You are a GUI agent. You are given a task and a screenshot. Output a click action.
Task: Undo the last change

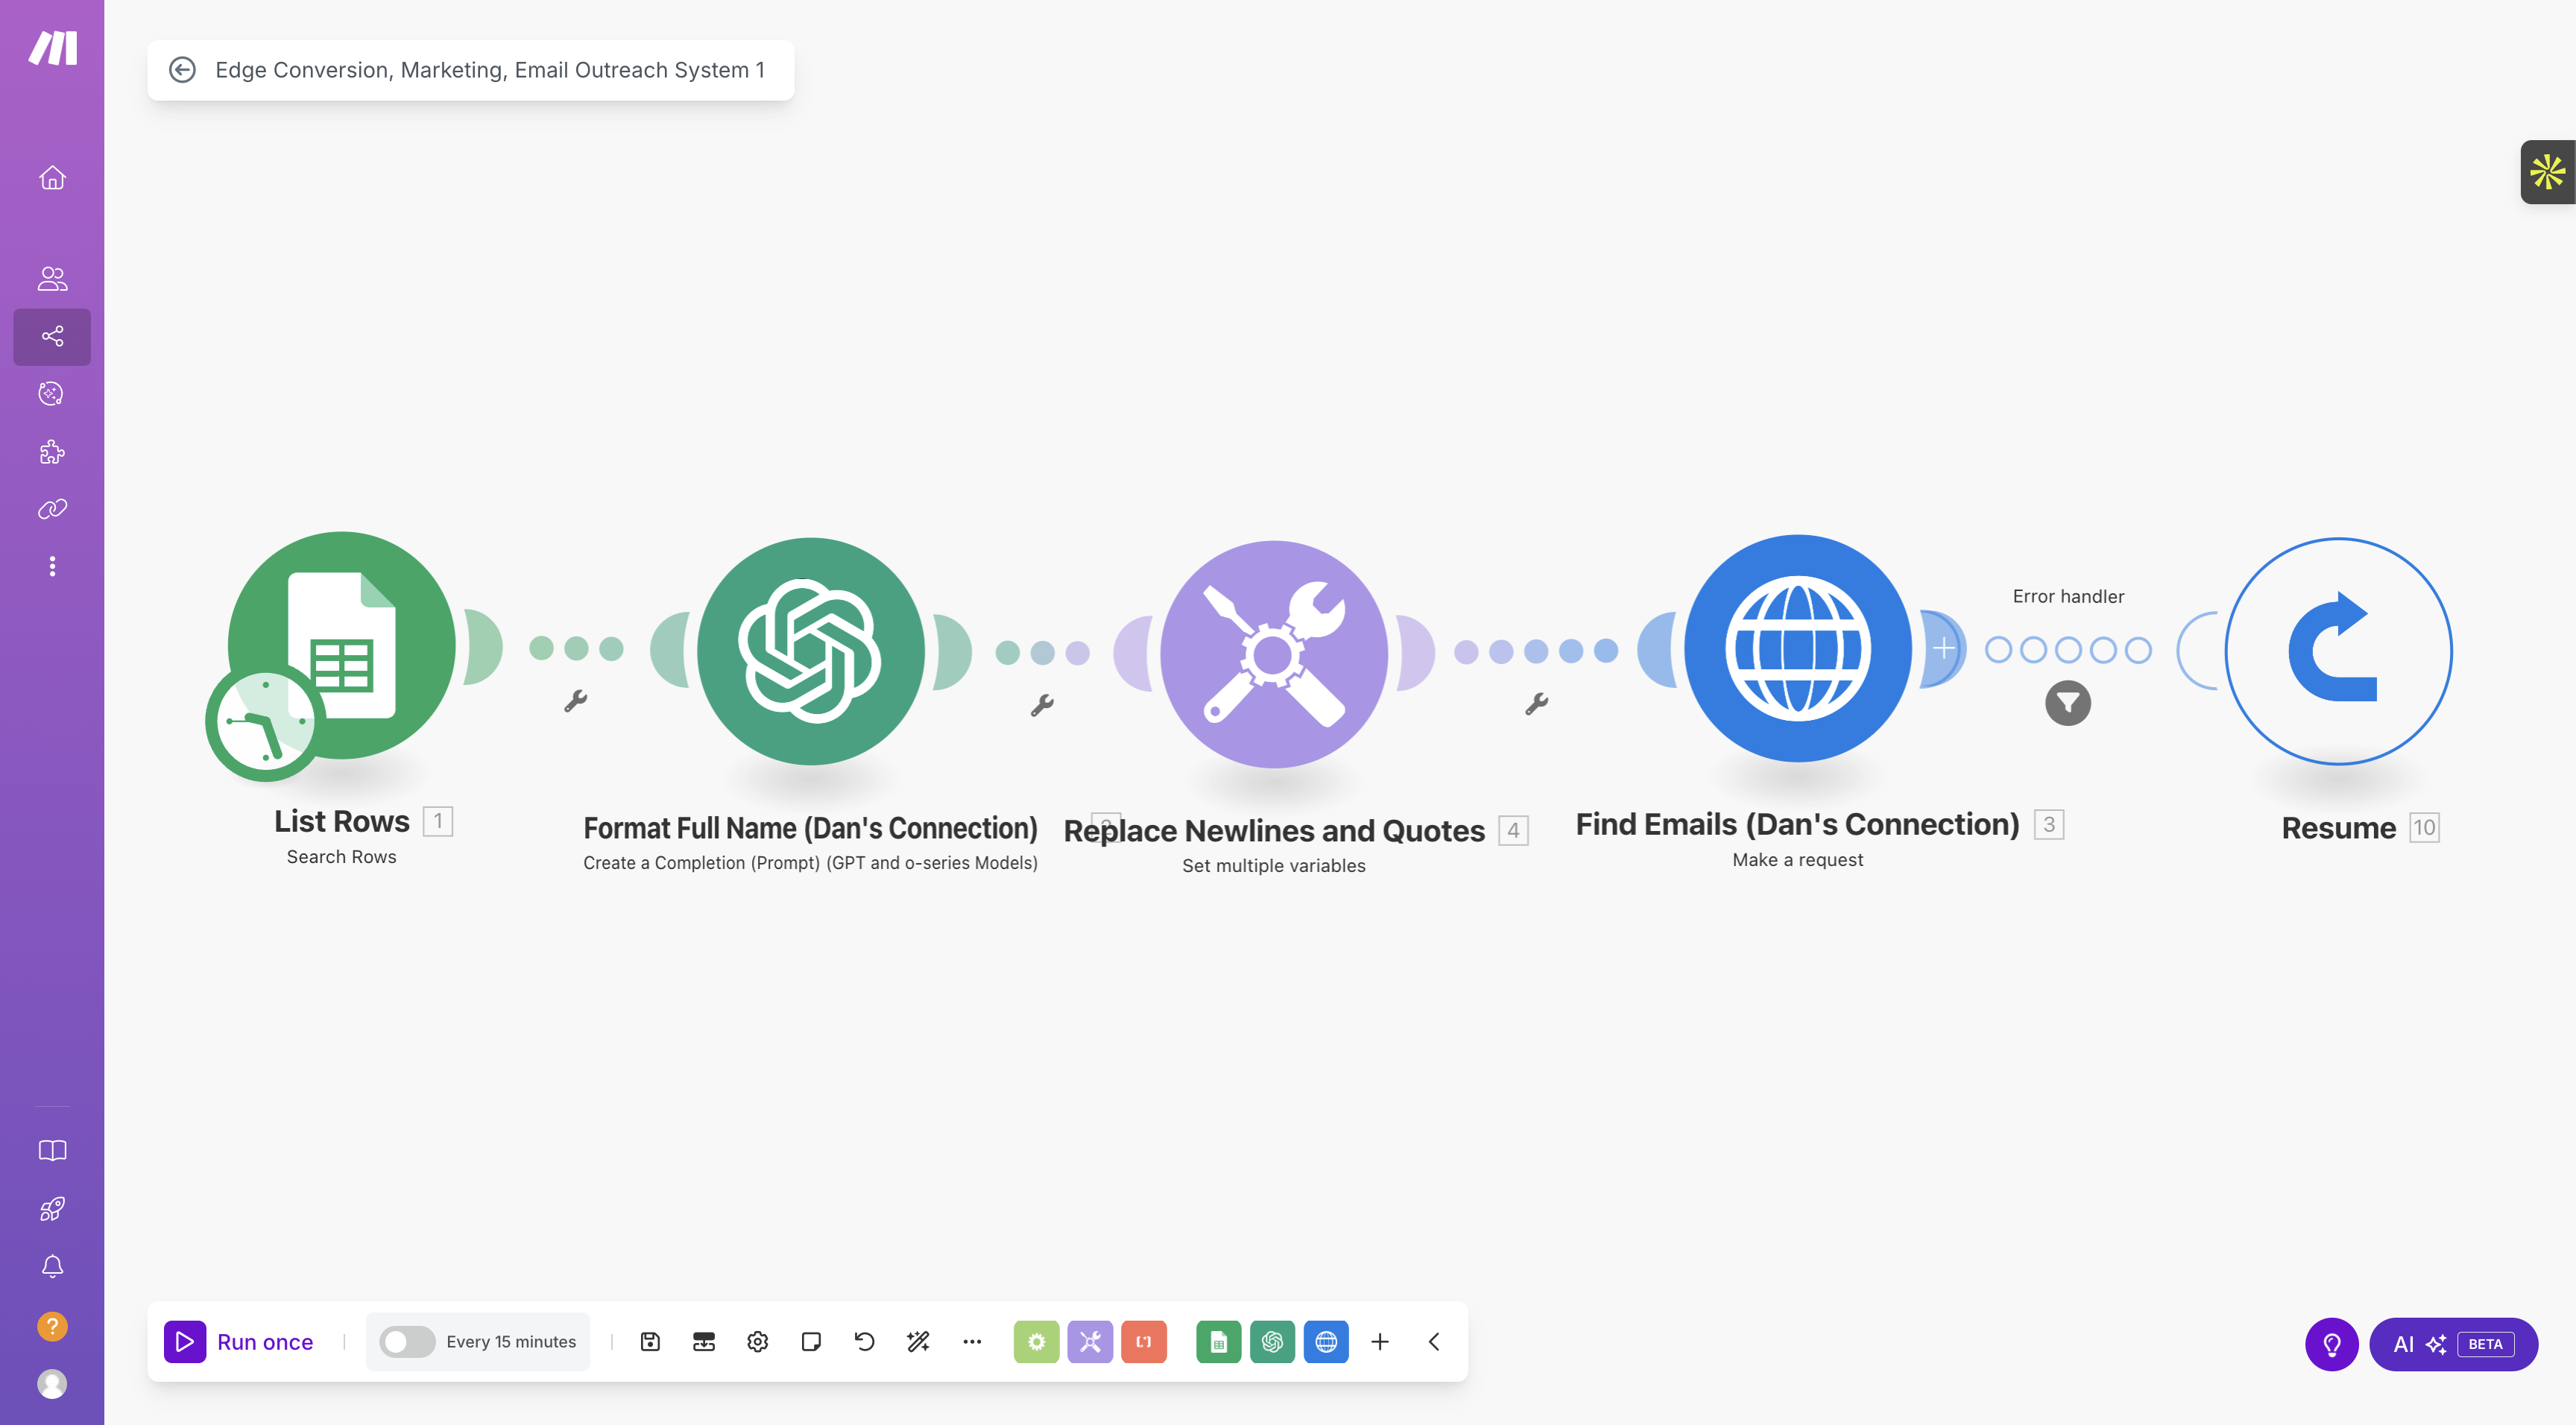point(864,1342)
